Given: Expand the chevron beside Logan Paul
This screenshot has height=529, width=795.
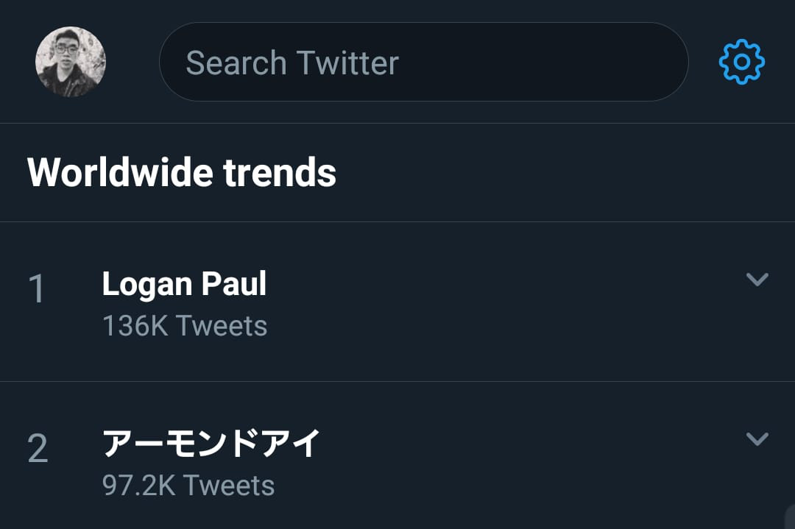Looking at the screenshot, I should pos(757,279).
